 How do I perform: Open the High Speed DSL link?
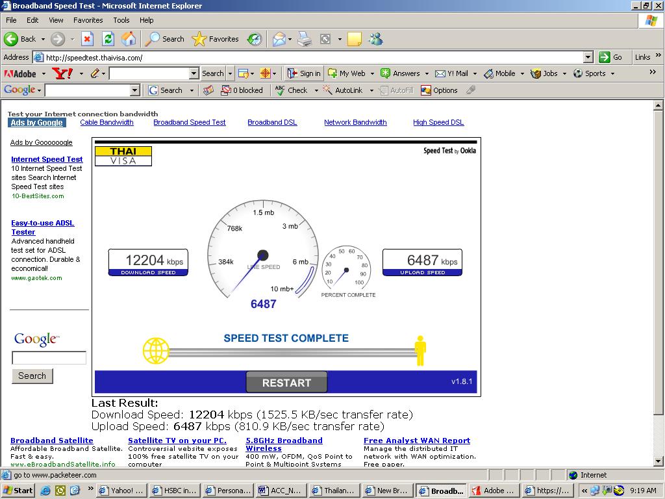click(x=438, y=122)
